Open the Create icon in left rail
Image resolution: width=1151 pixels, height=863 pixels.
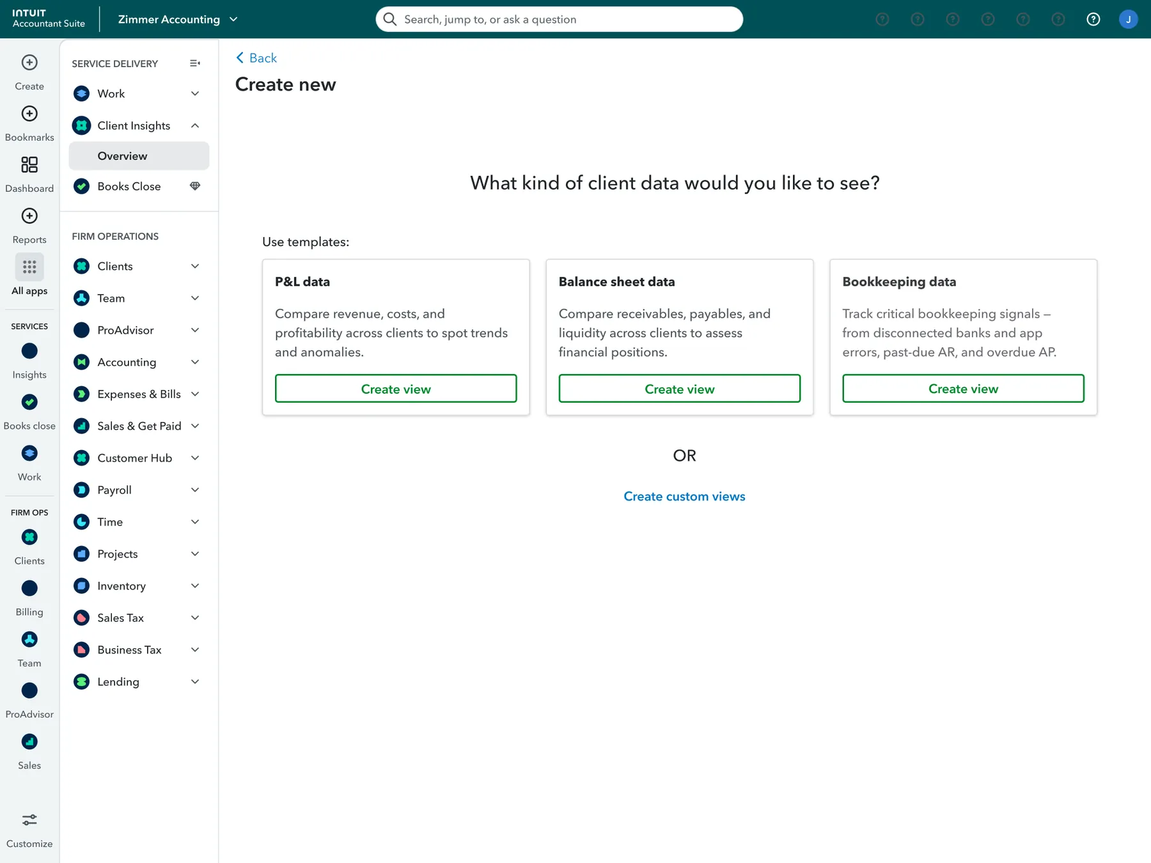[29, 63]
